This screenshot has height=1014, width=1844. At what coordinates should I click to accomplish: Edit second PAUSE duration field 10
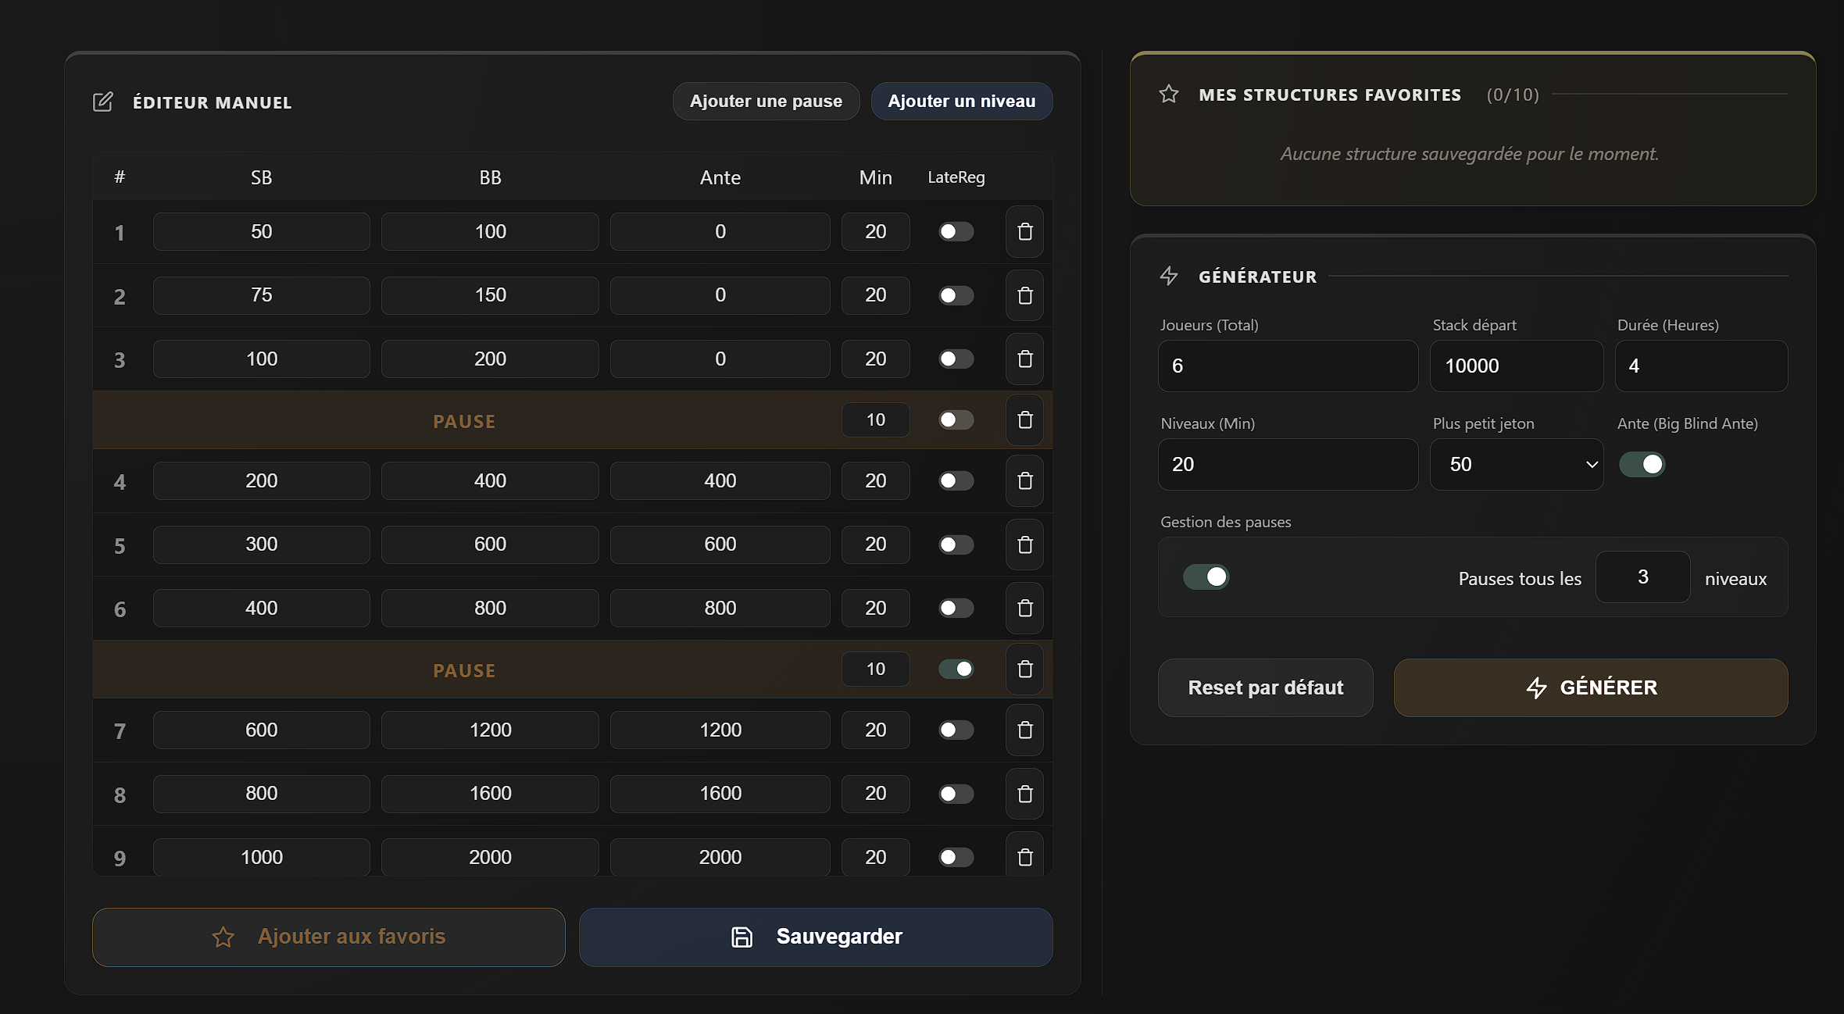click(875, 669)
